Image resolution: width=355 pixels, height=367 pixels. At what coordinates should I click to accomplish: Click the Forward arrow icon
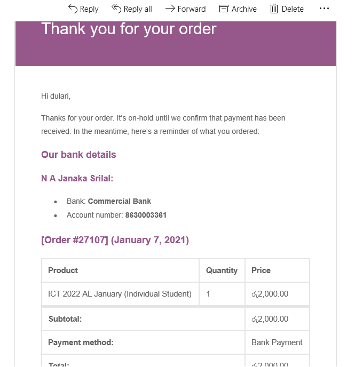tap(170, 9)
